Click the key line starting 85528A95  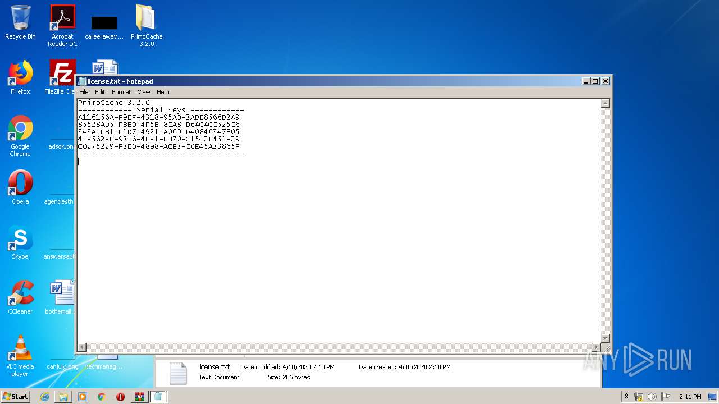[x=159, y=125]
